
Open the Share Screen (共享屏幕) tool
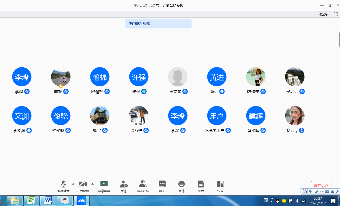[x=104, y=186]
